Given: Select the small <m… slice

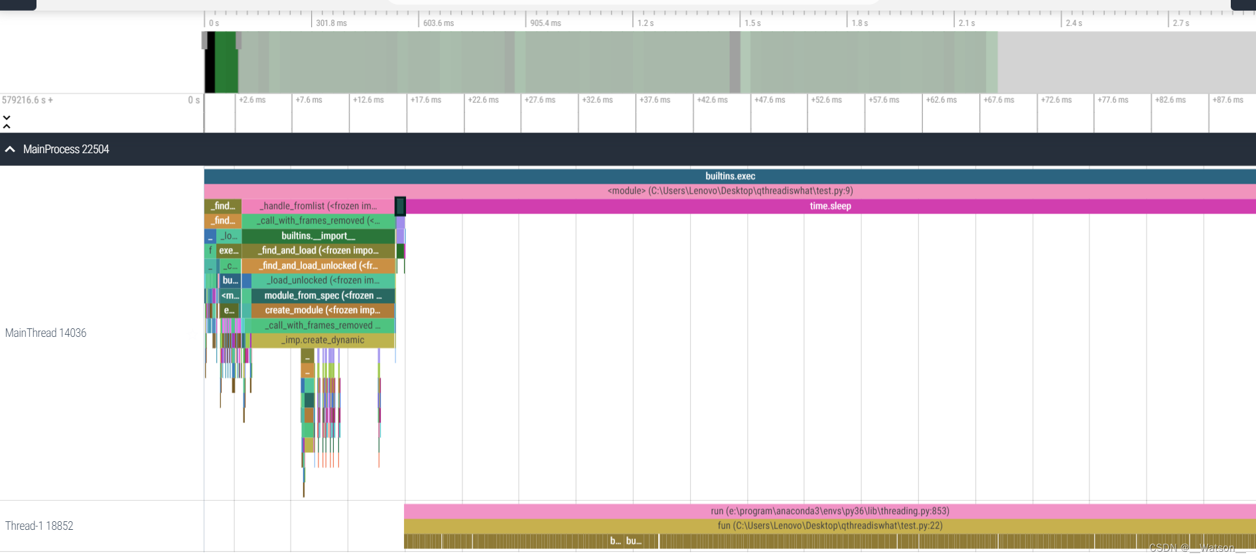Looking at the screenshot, I should click(x=230, y=296).
